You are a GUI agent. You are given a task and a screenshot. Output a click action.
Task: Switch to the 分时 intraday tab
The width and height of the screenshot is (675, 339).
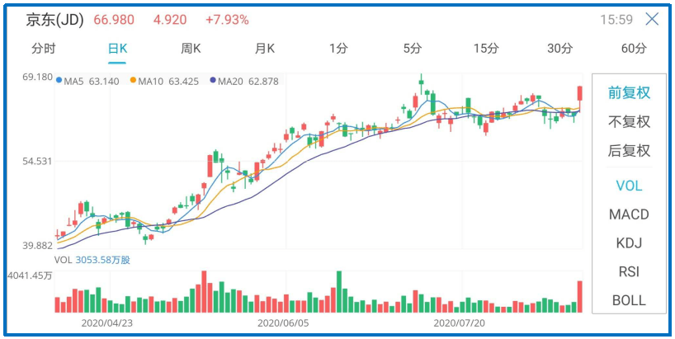44,49
